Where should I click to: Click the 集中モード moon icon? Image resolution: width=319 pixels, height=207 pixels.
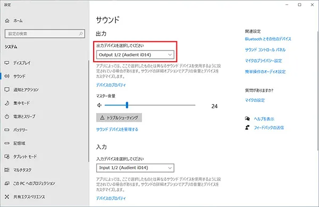tap(7, 103)
